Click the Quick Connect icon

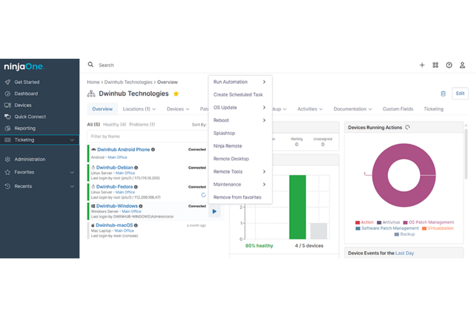[x=8, y=117]
